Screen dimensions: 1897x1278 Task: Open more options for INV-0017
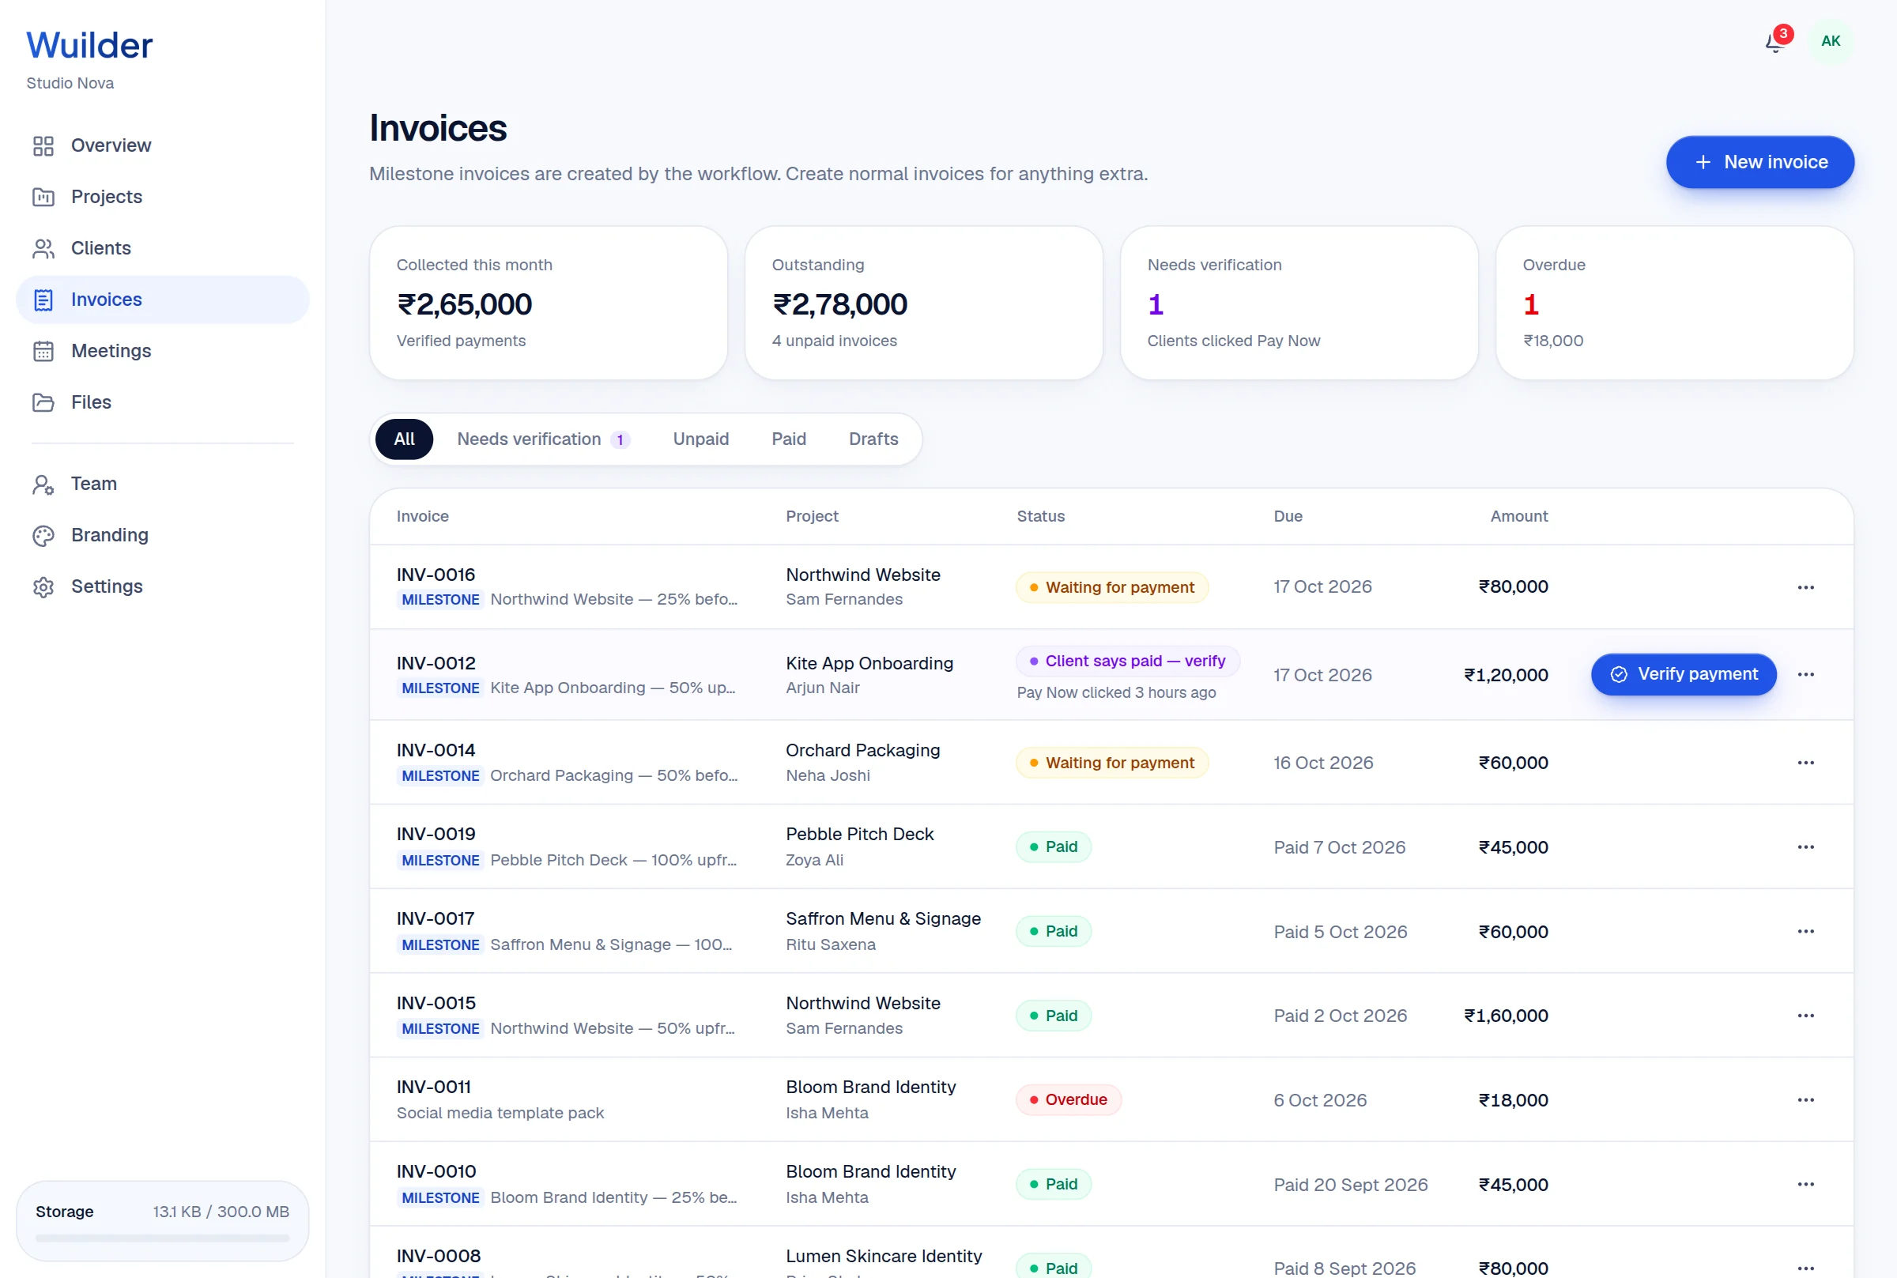click(1806, 932)
